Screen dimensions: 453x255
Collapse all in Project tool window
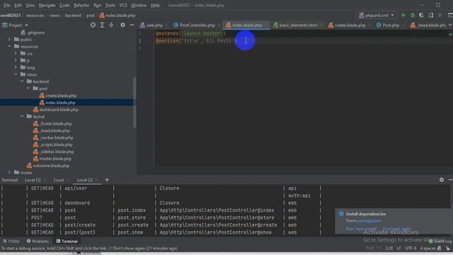click(x=111, y=25)
